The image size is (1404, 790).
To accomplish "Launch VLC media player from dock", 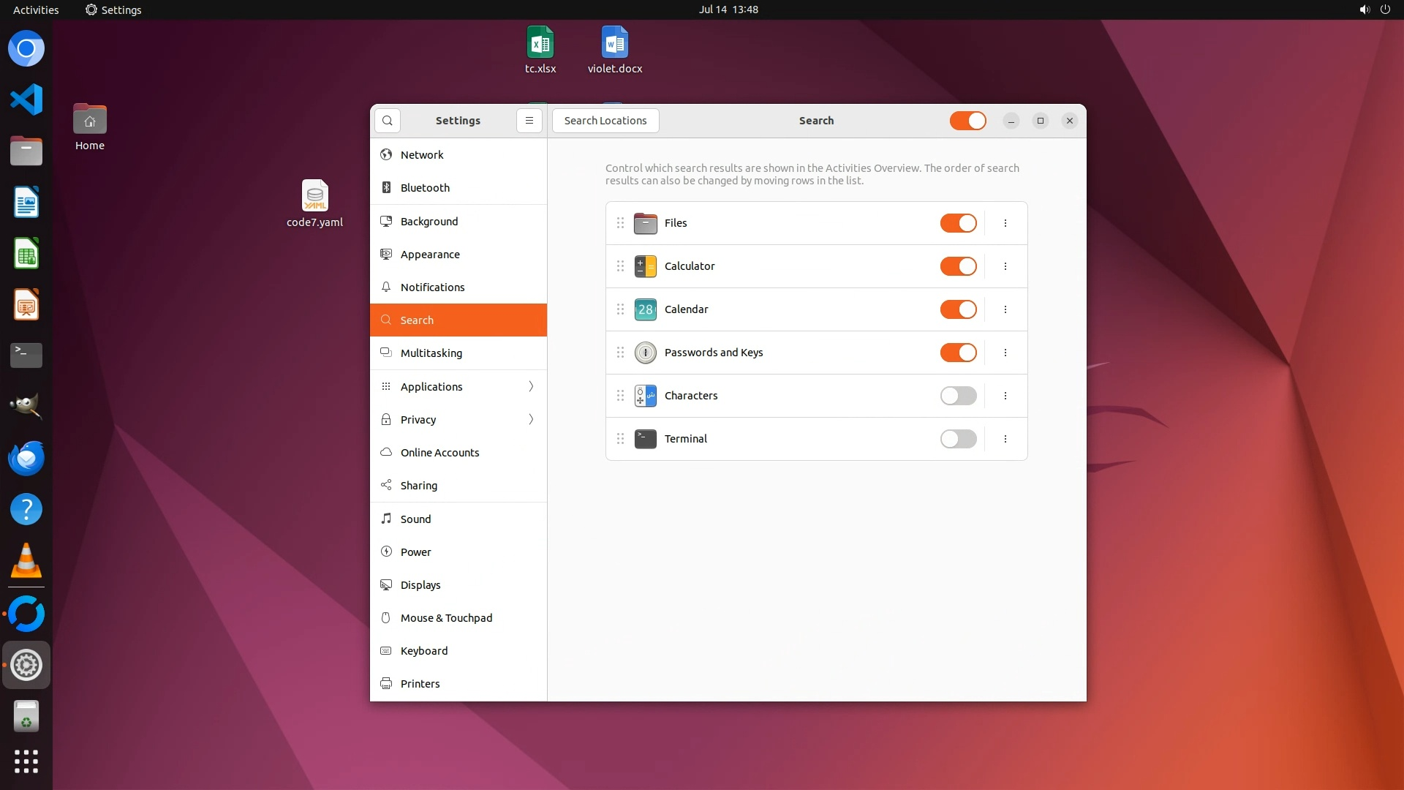I will coord(26,561).
